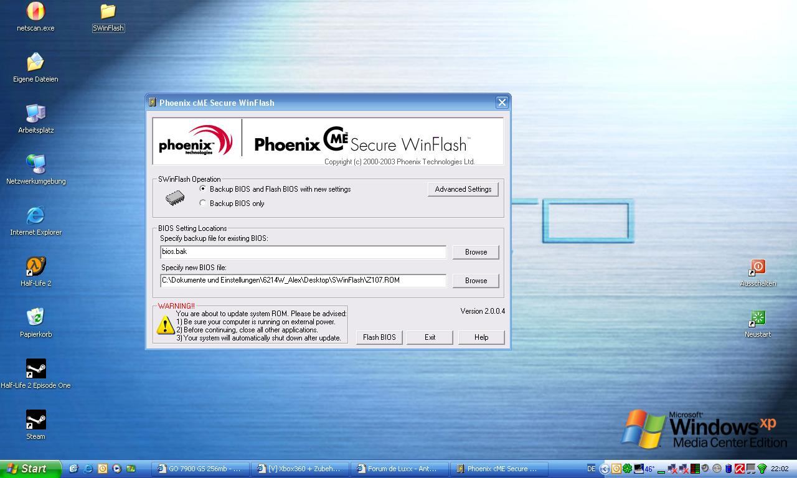The image size is (797, 478).
Task: Click the green wireless signal tray icon
Action: click(x=762, y=469)
